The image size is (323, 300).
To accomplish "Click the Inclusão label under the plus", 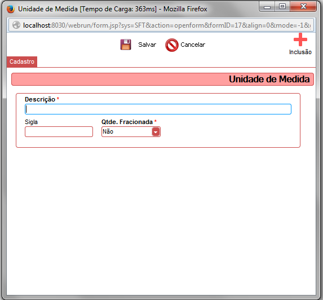I will 300,52.
